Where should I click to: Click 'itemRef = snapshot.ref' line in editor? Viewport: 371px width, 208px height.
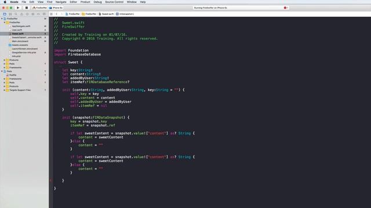(x=93, y=125)
